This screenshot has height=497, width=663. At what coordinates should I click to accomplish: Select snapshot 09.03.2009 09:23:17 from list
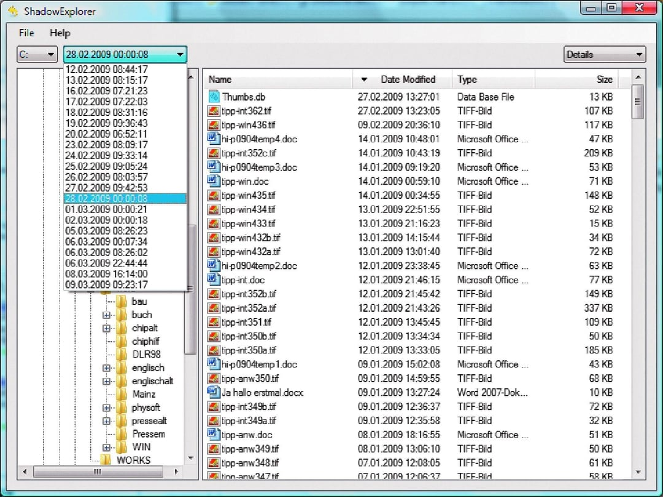click(107, 285)
